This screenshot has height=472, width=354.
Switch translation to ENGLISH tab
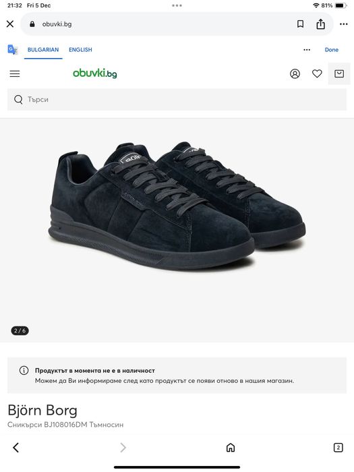click(80, 50)
